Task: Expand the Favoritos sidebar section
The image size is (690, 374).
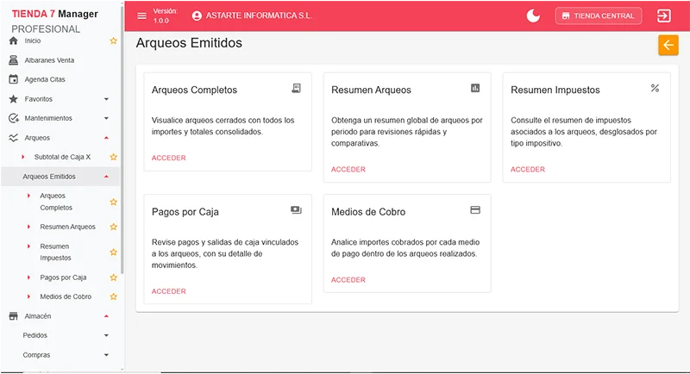Action: (106, 99)
